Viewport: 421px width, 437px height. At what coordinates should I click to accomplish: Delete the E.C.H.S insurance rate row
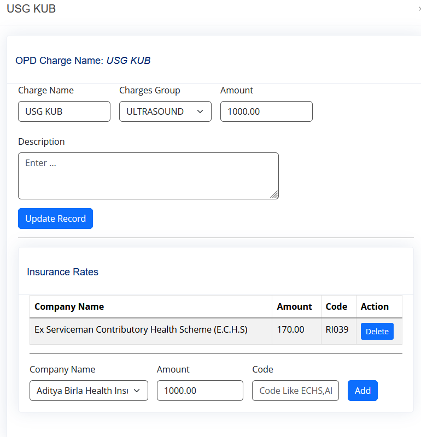[377, 332]
